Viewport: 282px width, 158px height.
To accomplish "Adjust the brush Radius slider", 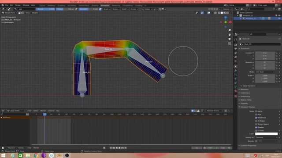I will 65,9.
